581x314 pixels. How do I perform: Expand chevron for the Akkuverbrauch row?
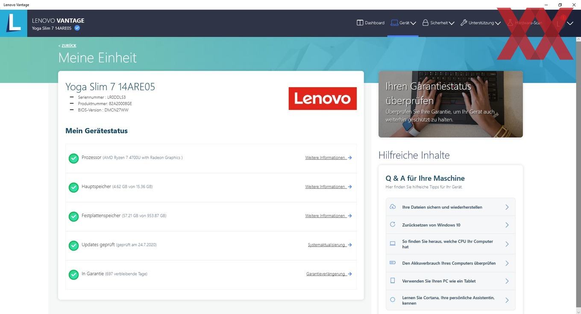click(x=507, y=263)
